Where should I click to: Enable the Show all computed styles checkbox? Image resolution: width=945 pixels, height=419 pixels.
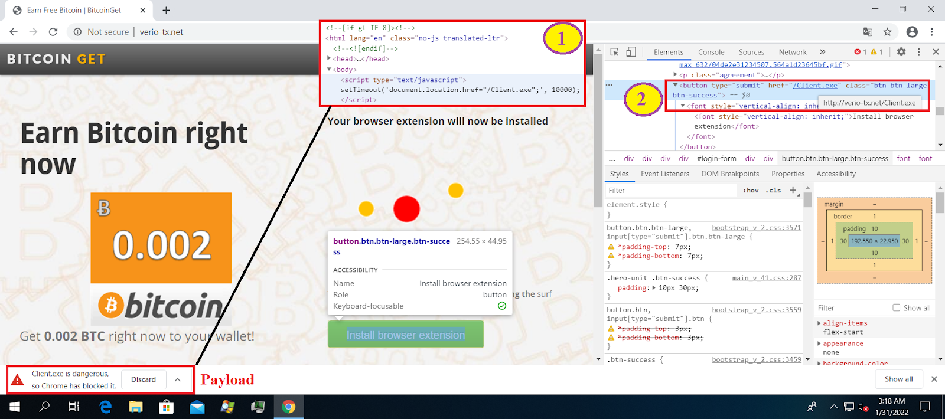point(896,307)
